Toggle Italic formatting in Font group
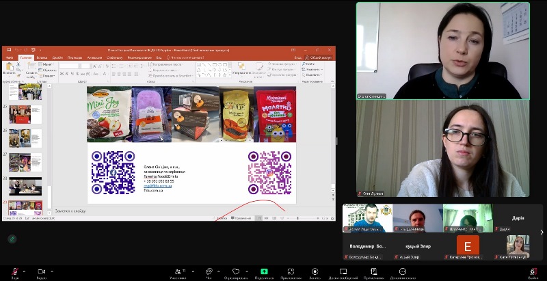Screen dimensions: 547x281 66,74
